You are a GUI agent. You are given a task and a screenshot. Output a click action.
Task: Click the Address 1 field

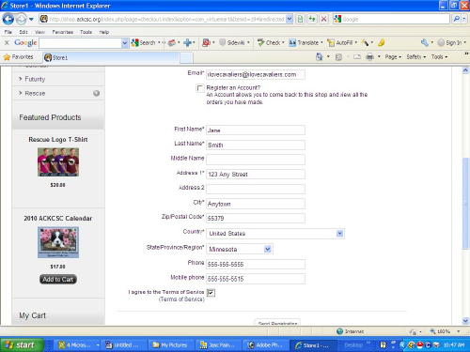(256, 175)
